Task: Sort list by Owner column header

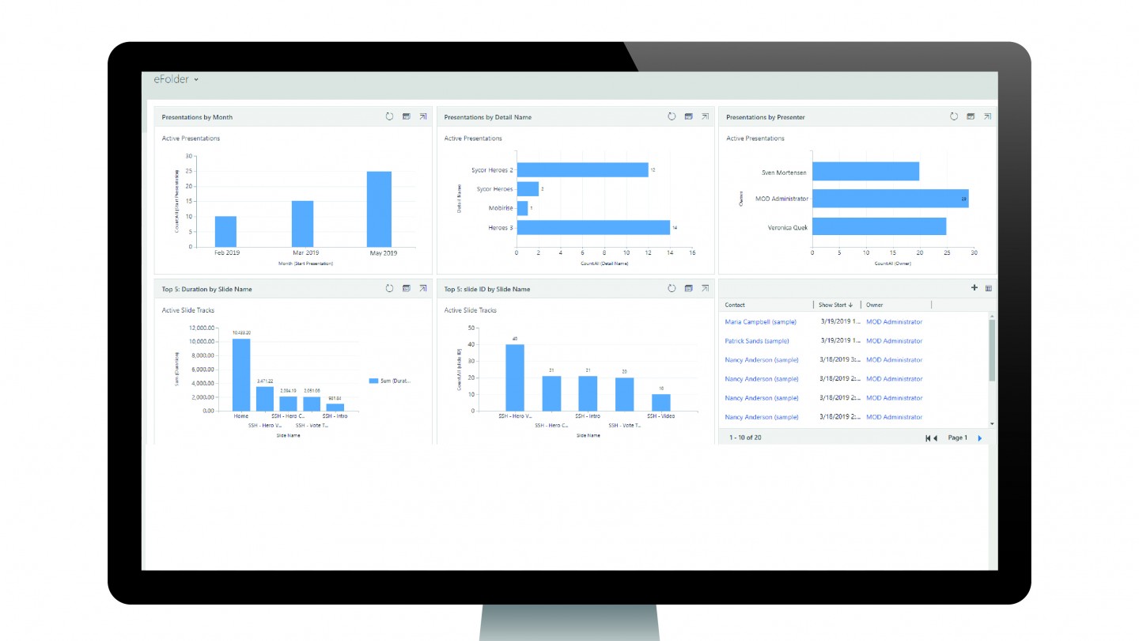Action: 874,305
